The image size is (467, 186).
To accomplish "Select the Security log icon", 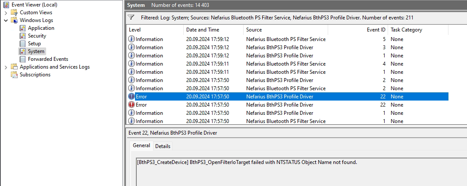I will pos(22,36).
